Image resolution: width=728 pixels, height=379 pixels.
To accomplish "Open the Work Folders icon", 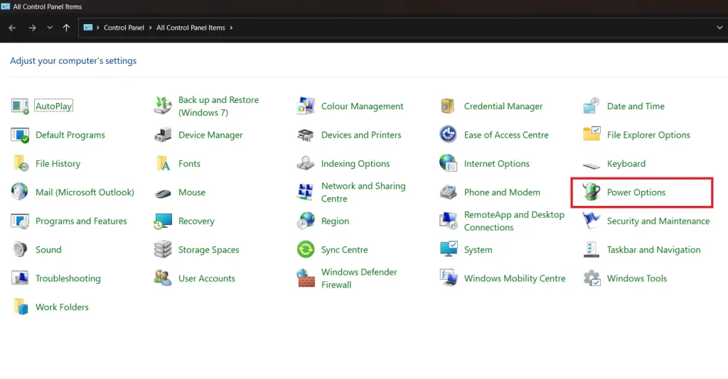I will pos(20,307).
